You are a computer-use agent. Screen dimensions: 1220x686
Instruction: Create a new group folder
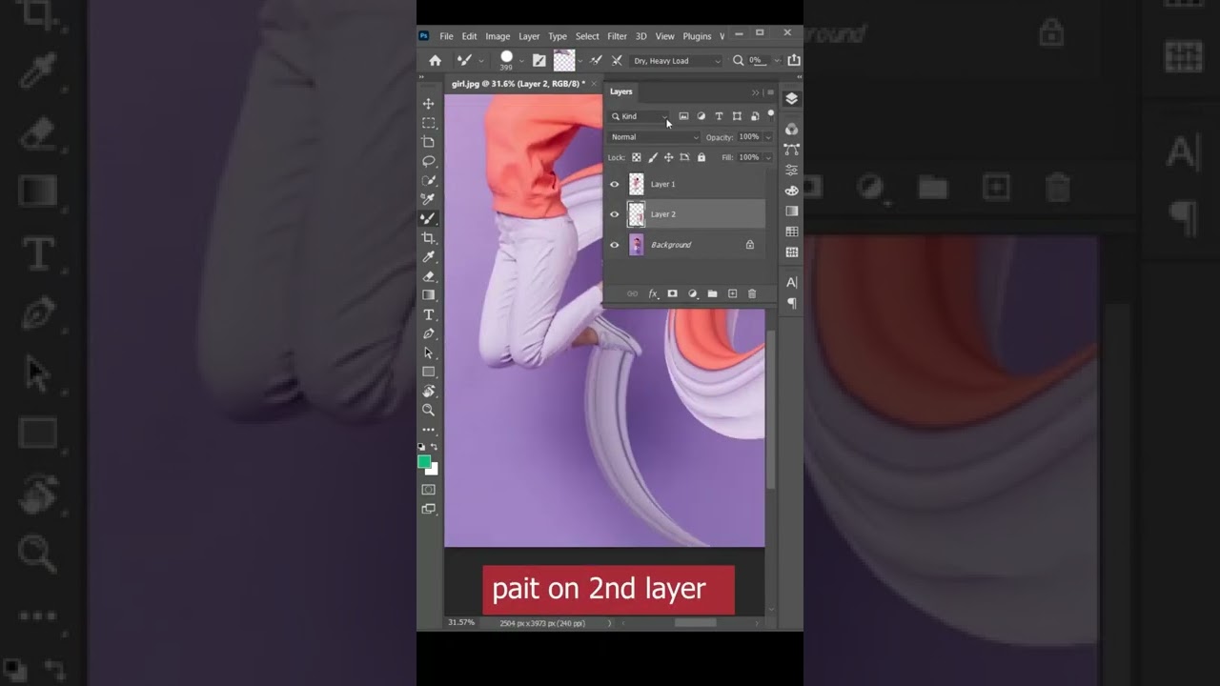[712, 294]
